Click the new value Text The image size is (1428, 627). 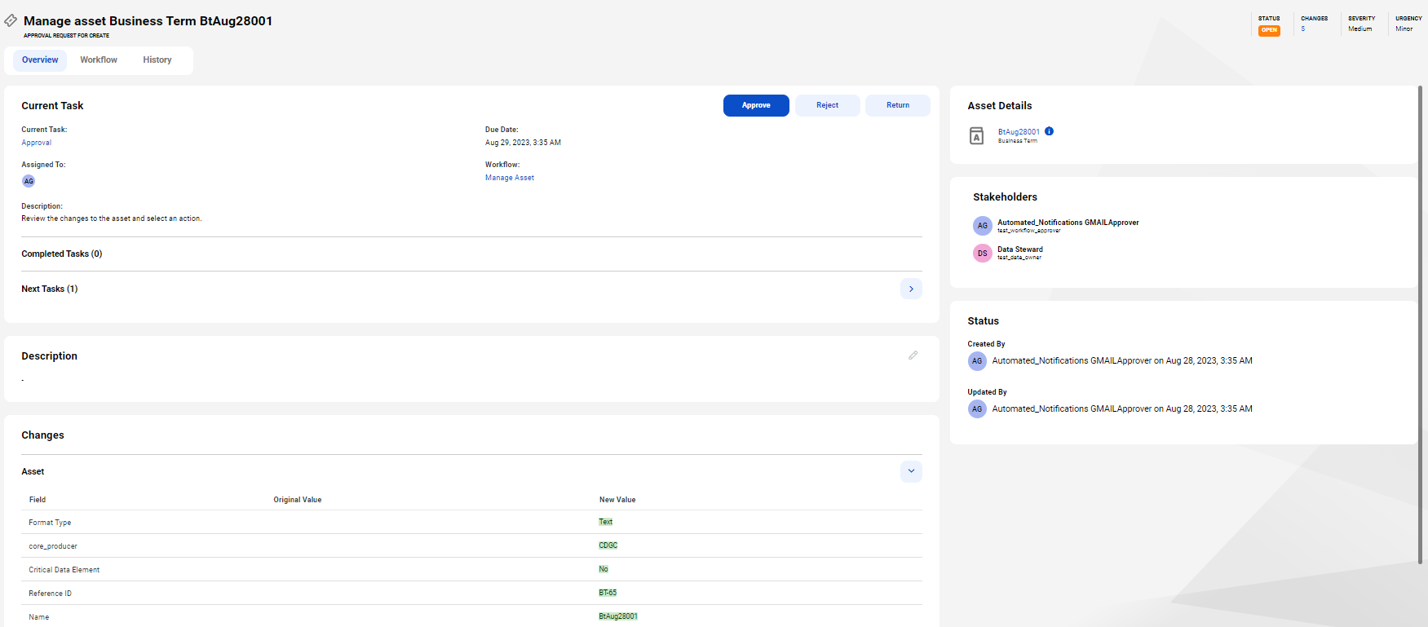605,522
